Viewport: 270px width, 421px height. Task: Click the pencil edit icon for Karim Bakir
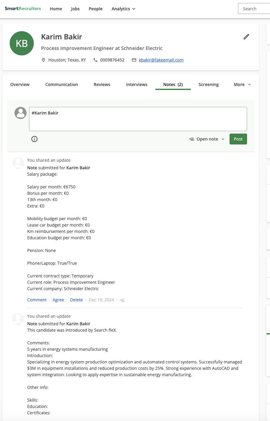click(x=246, y=37)
